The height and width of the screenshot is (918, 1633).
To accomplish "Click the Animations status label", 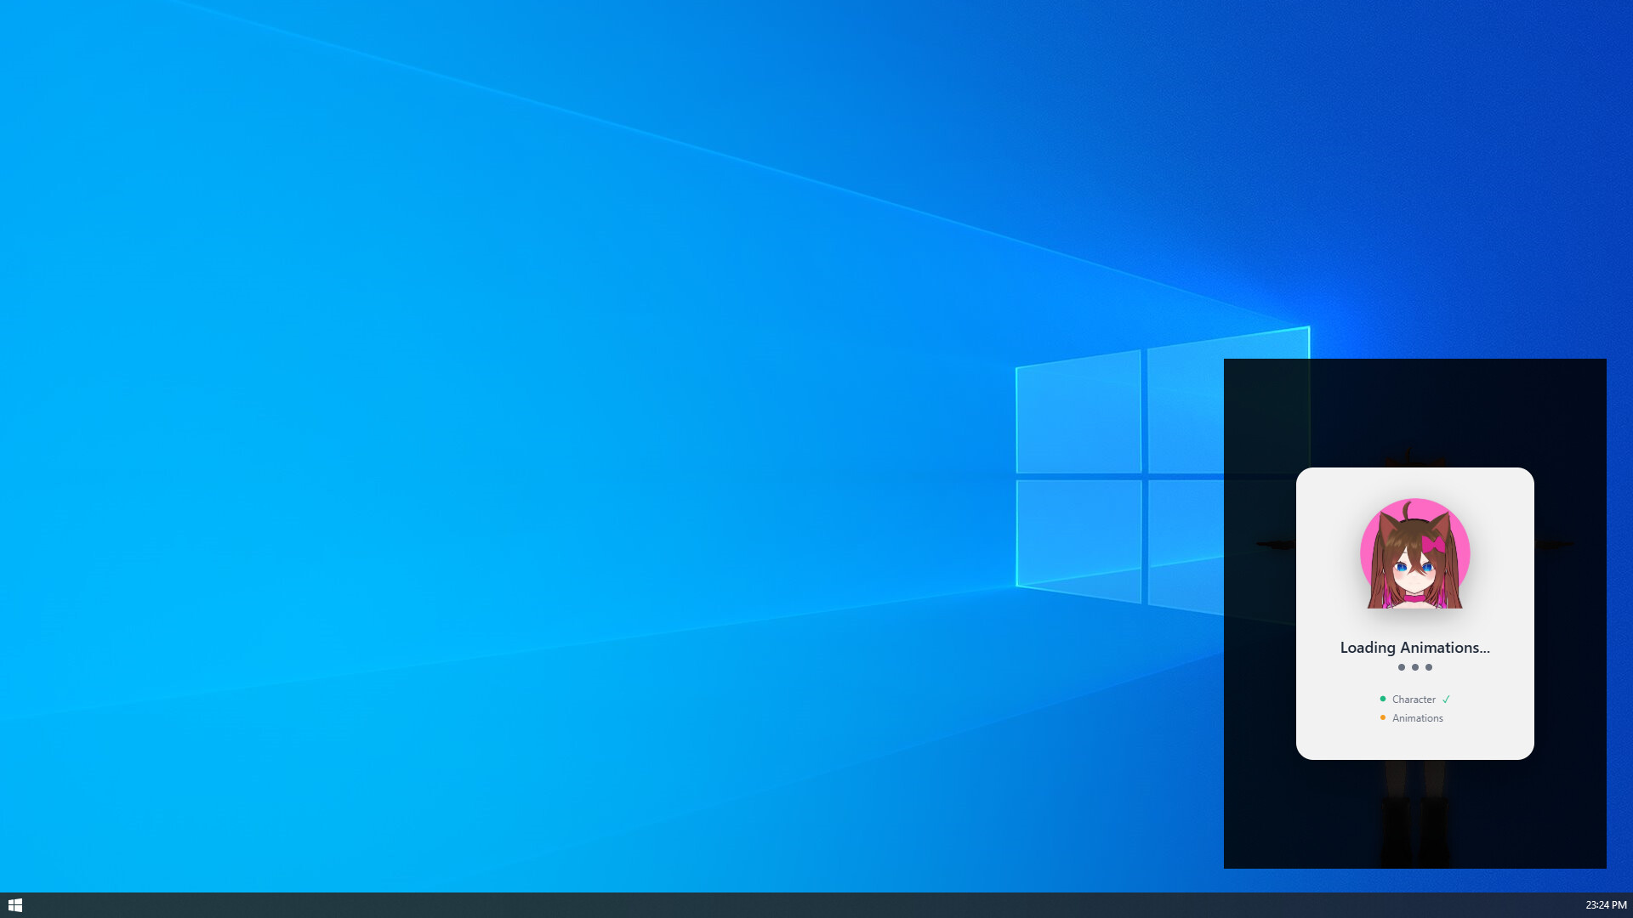I will coord(1417,718).
